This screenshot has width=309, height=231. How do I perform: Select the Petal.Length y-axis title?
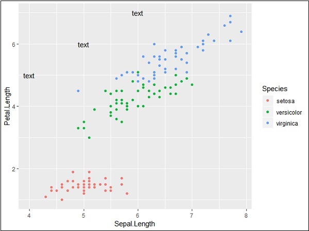point(8,108)
